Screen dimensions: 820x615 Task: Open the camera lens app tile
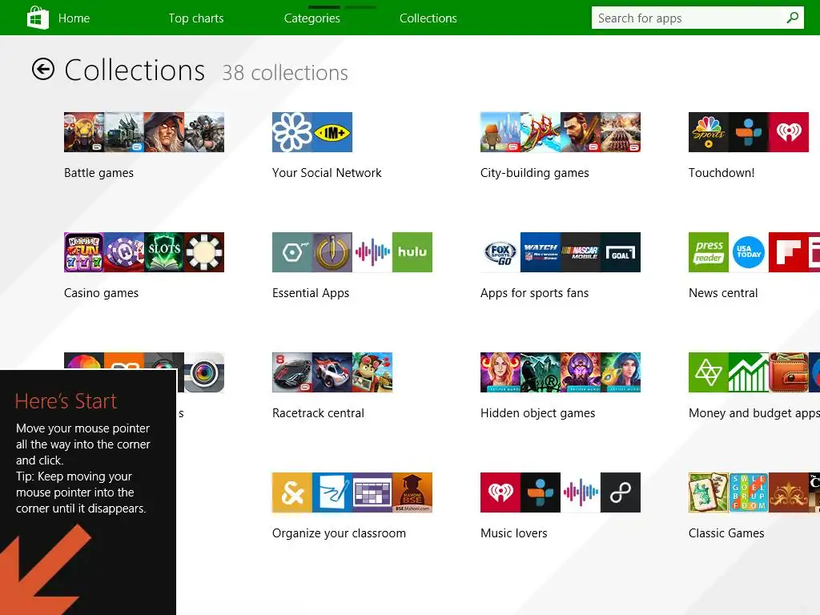pyautogui.click(x=204, y=372)
